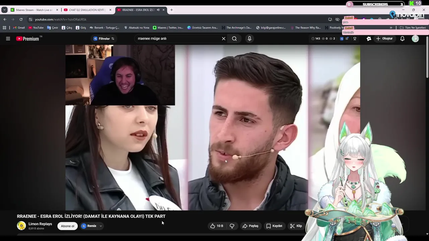The height and width of the screenshot is (241, 429).
Task: Start voice search with microphone icon
Action: click(x=249, y=38)
